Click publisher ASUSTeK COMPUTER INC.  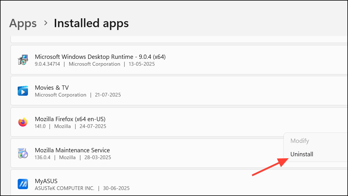pos(64,188)
